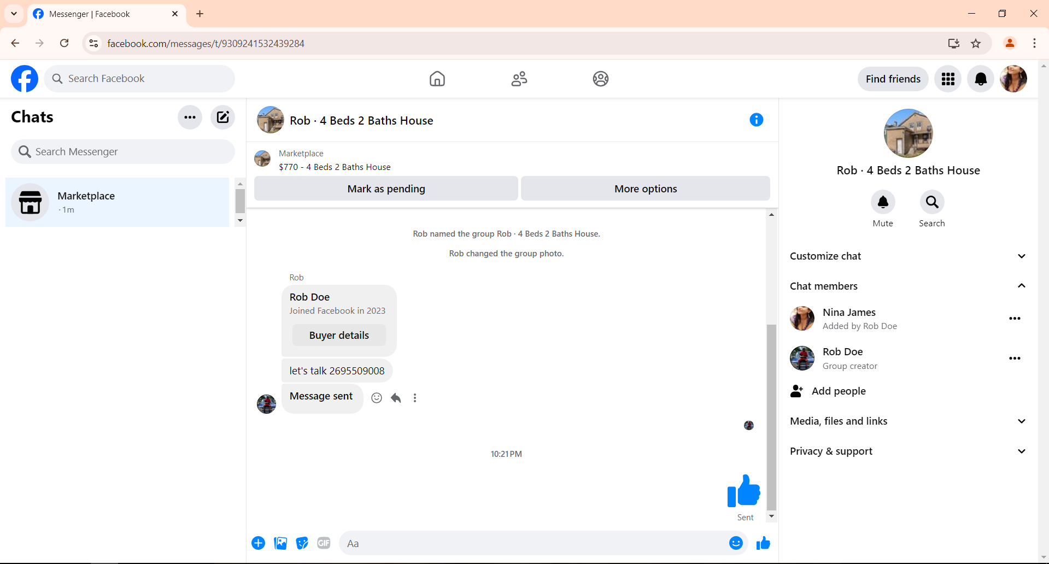1049x564 pixels.
Task: Click the Search Messenger field
Action: (123, 152)
